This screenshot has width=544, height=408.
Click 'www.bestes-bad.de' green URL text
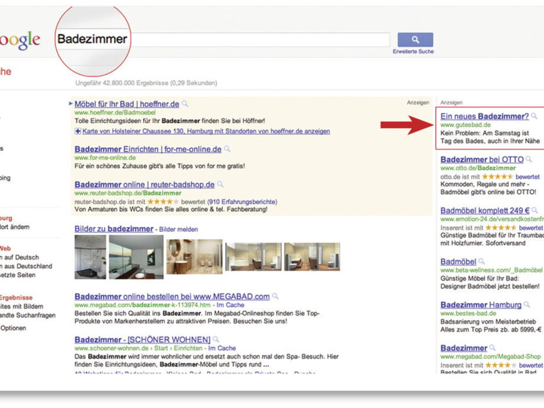468,313
